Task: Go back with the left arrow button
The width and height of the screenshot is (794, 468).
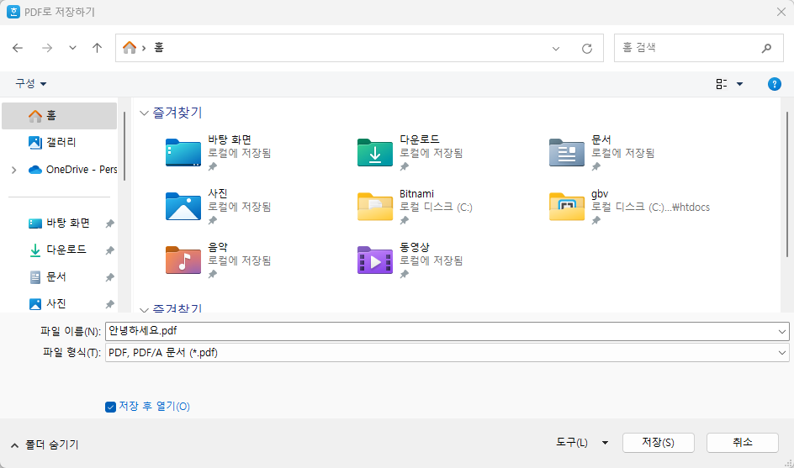Action: 18,48
